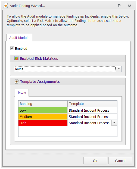Select the lewis template assignments tab
Viewport: 137px width, 169px height.
pos(22,93)
